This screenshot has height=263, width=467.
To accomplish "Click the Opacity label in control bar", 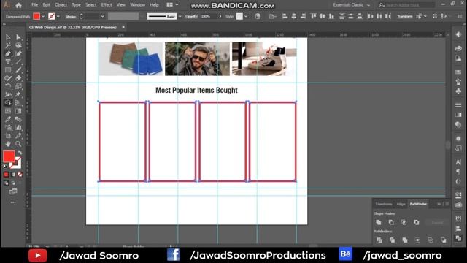I will [x=191, y=16].
